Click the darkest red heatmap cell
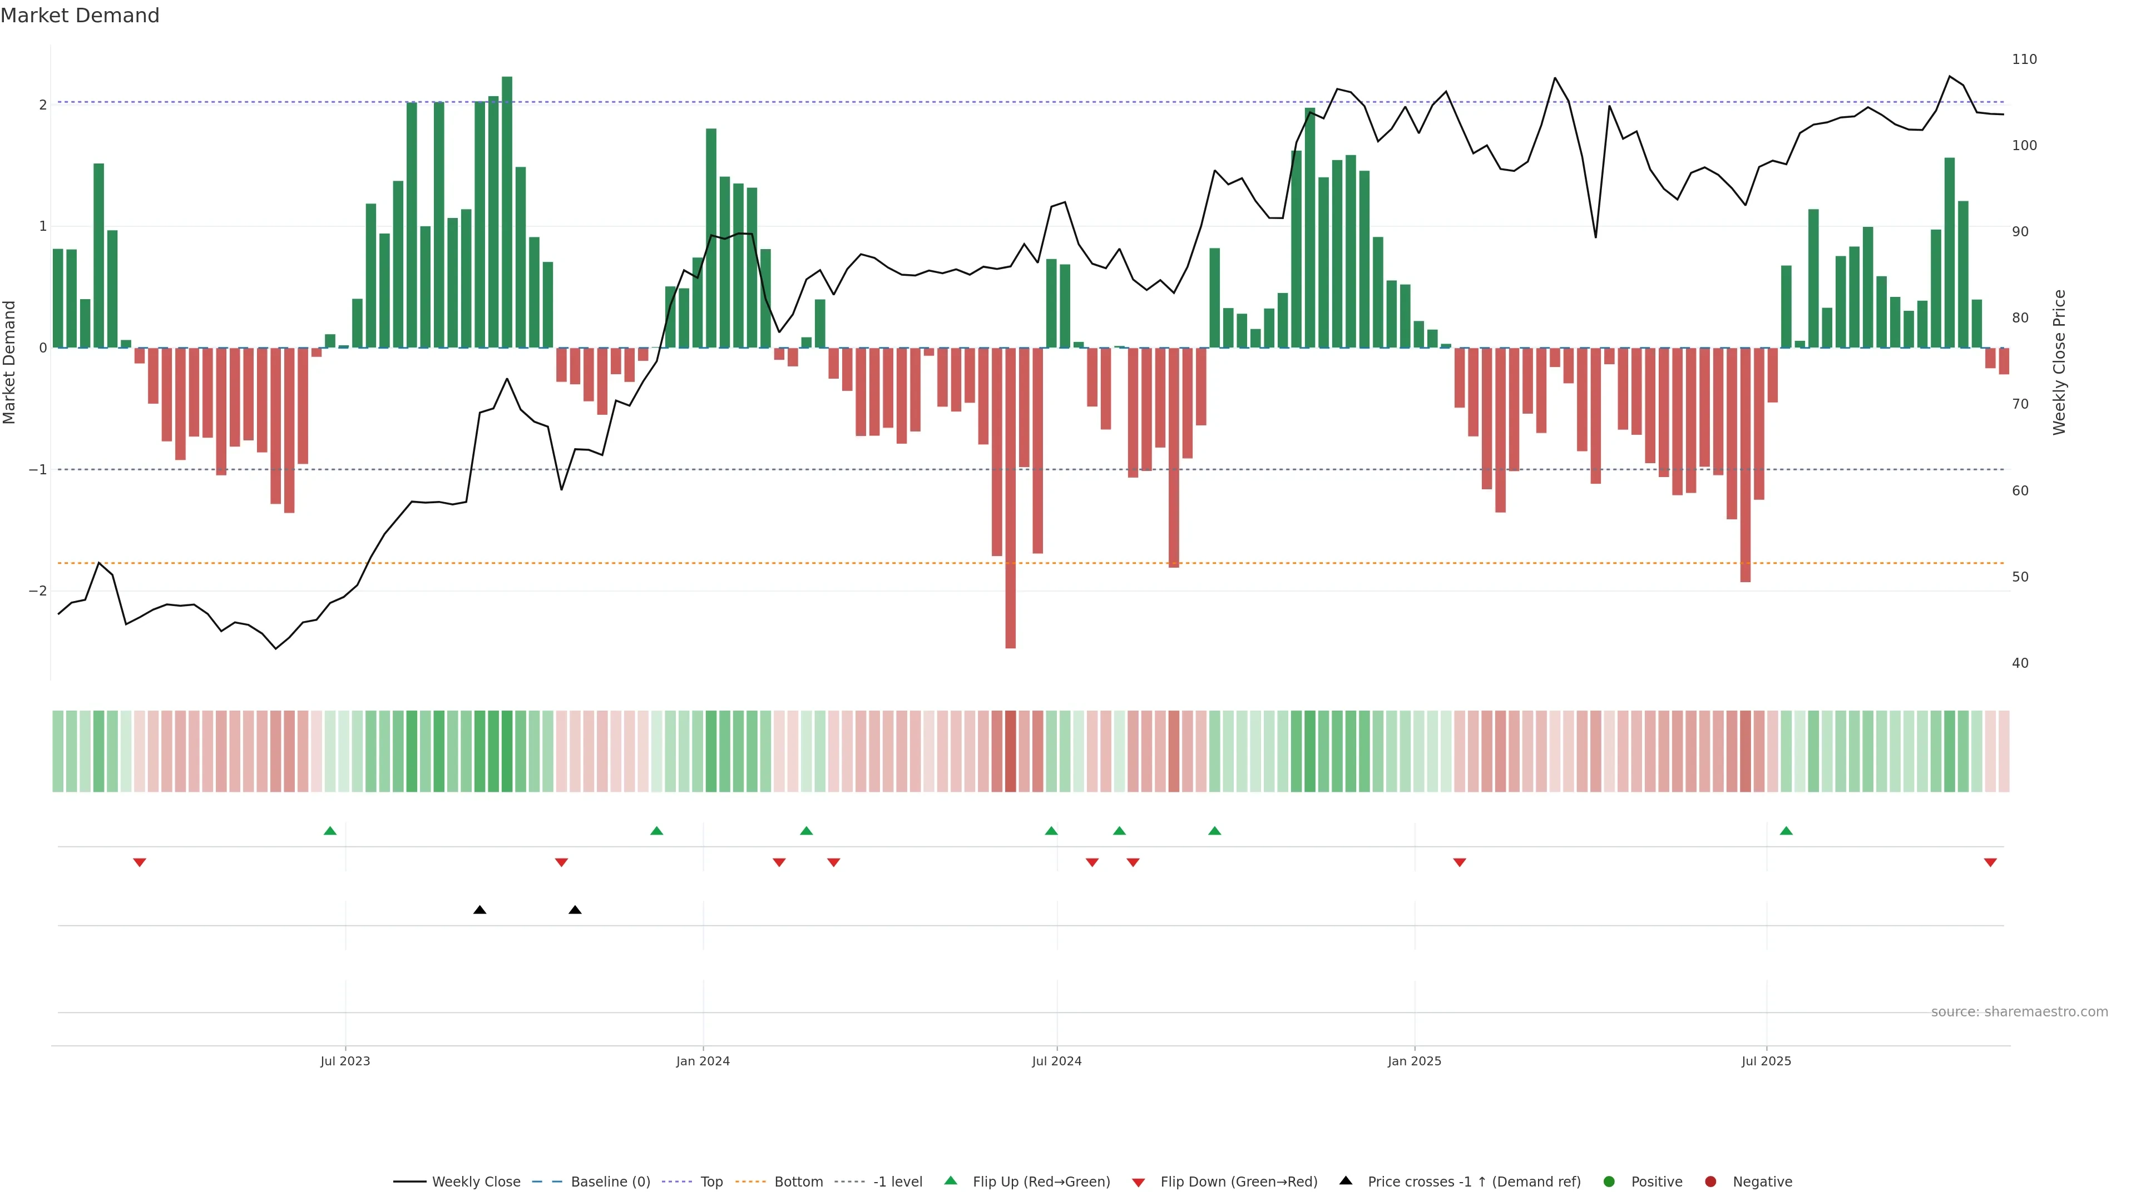The image size is (2136, 1201). (x=1010, y=751)
